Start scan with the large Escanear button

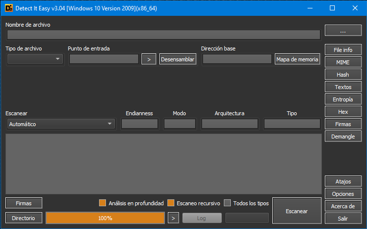point(297,211)
